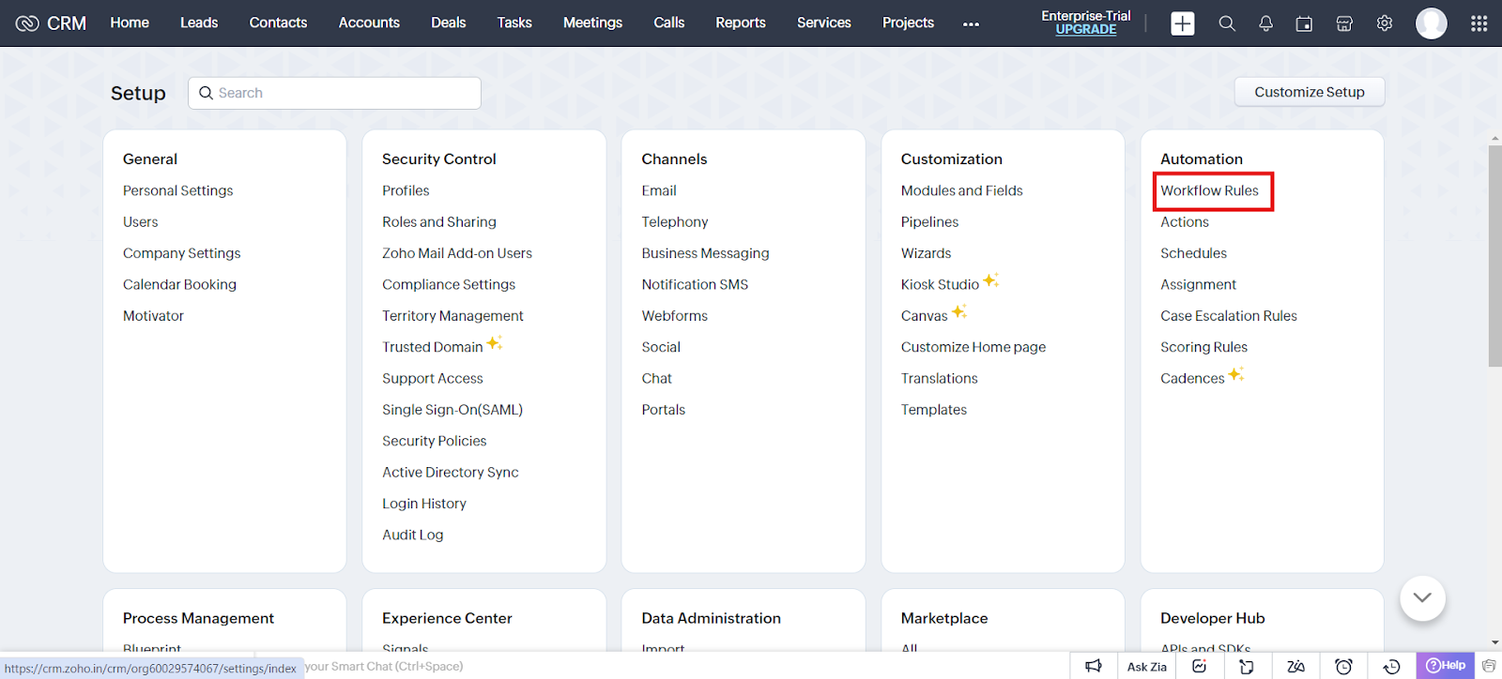Open the Contacts module tab

click(x=278, y=23)
